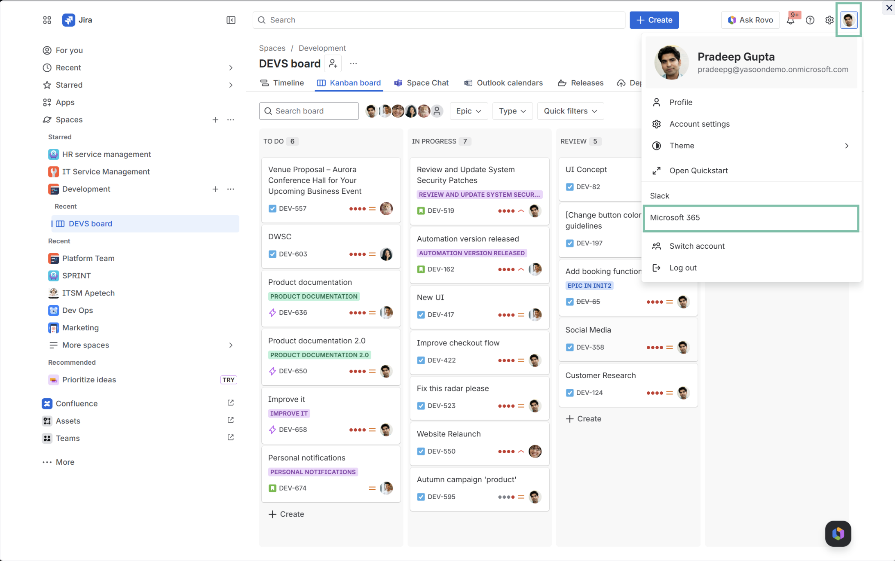Click the top Search field

point(439,20)
